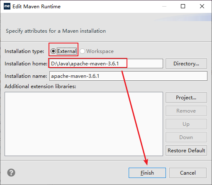Click the 'Edit Maven Runtime' title text
This screenshot has height=185, width=212.
point(37,7)
